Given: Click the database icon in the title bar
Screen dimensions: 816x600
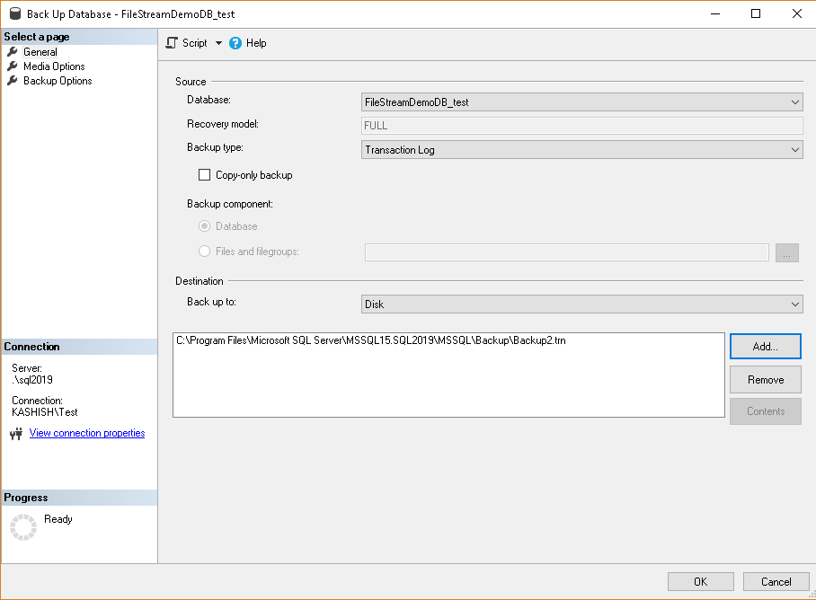Looking at the screenshot, I should tap(13, 14).
